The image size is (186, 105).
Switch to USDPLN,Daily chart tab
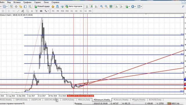point(68,100)
